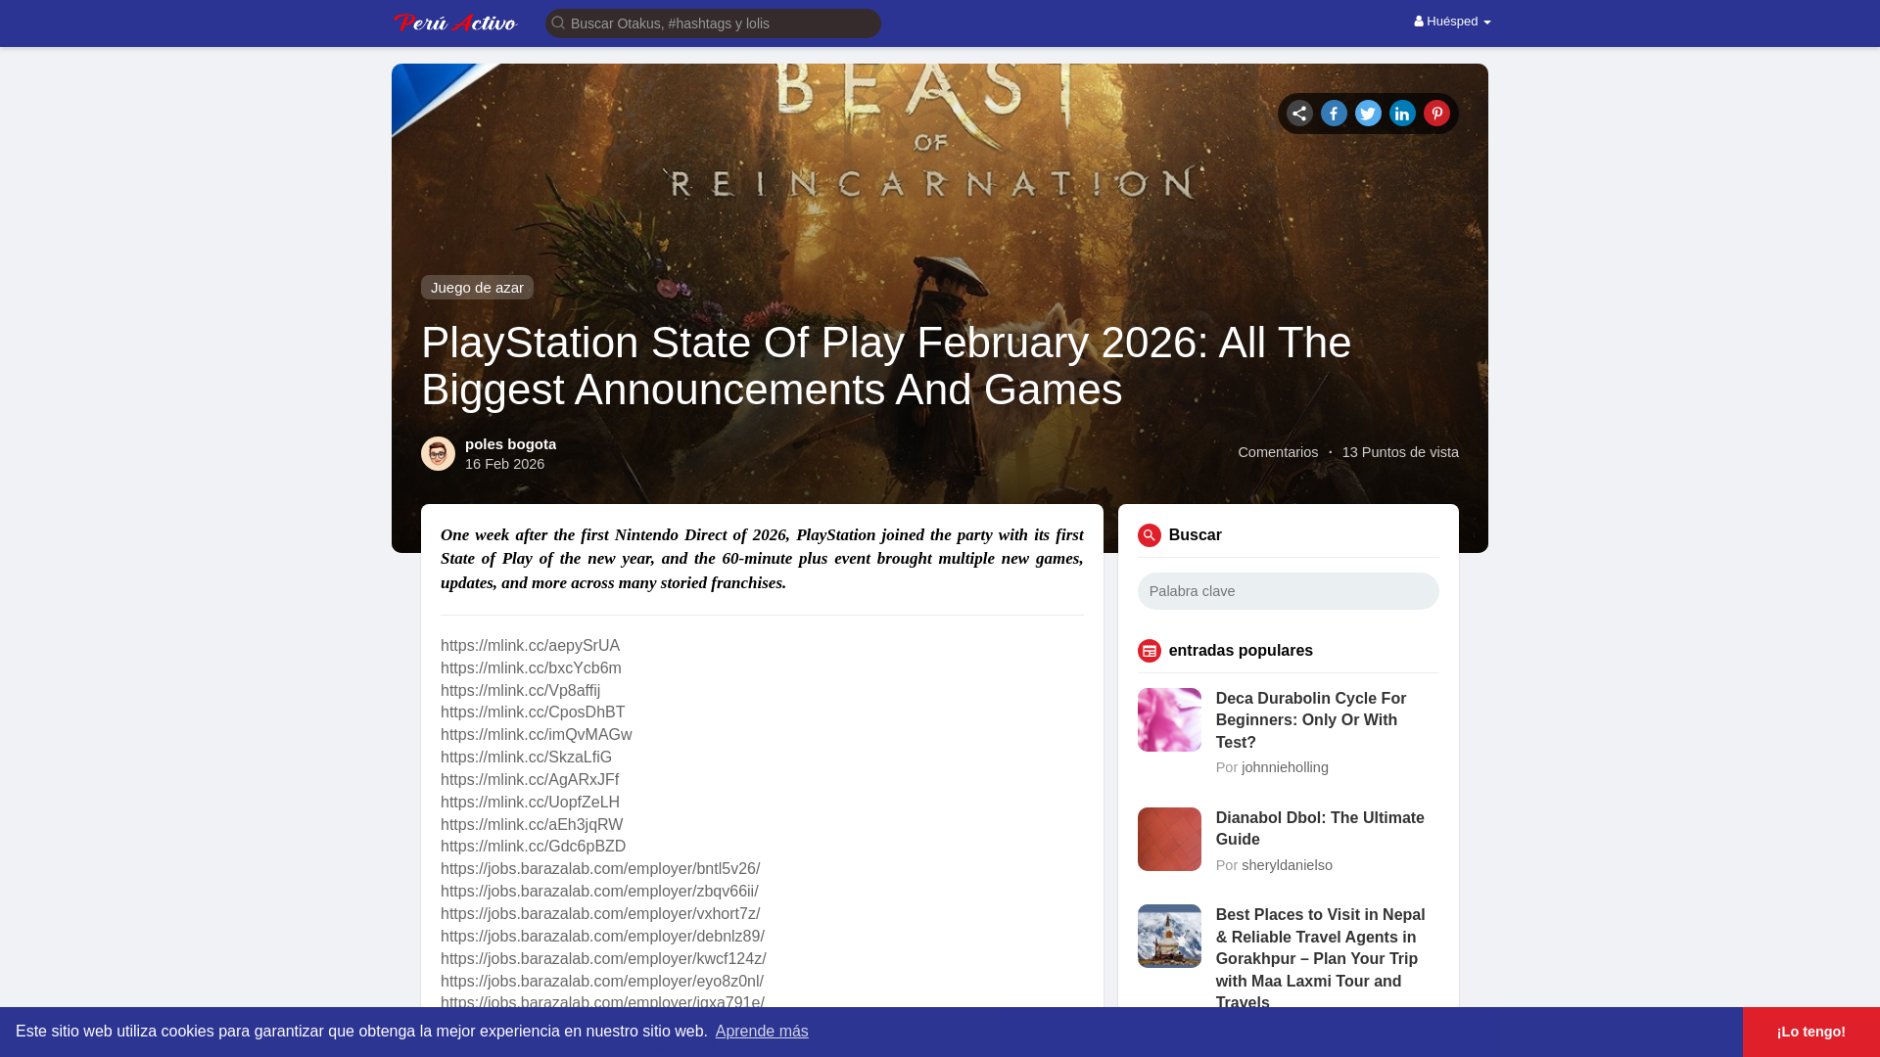The height and width of the screenshot is (1057, 1880).
Task: Follow the Aprende más cookie link
Action: pos(761,1031)
